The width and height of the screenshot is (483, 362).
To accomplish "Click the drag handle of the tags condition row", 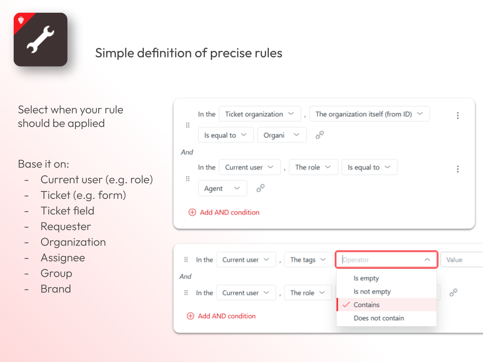I will coord(186,260).
